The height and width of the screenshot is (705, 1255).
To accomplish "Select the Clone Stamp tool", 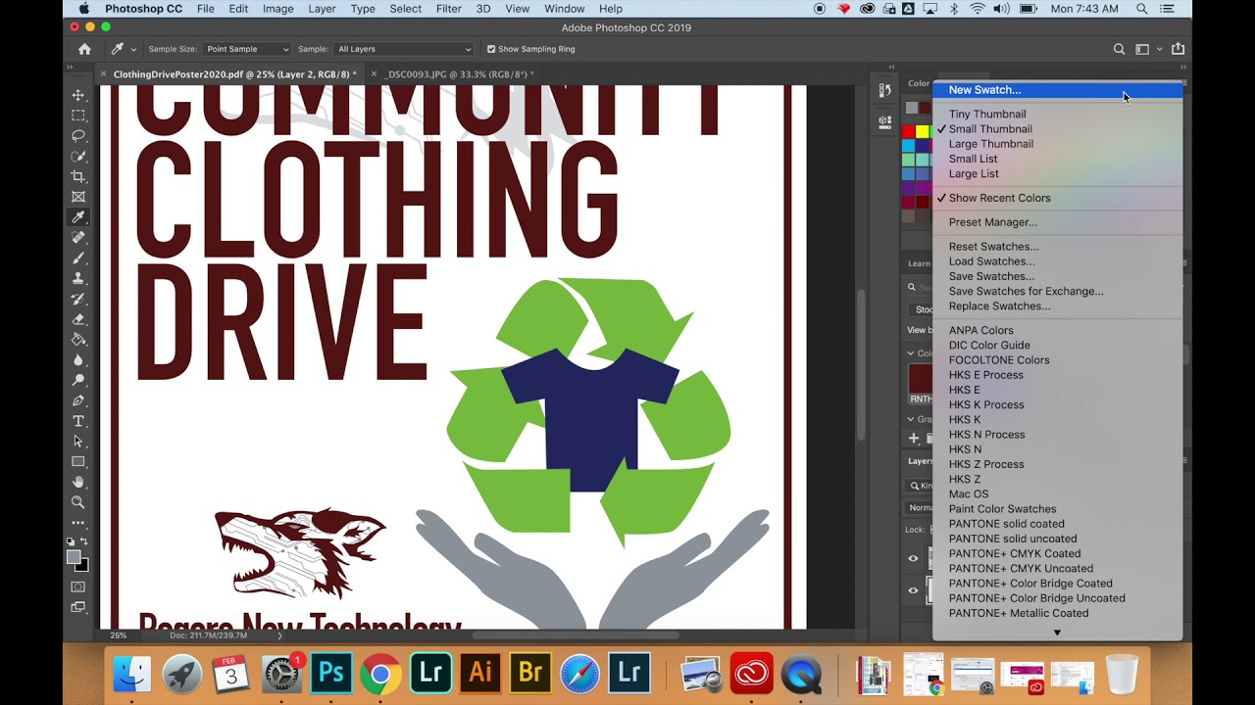I will tap(78, 278).
